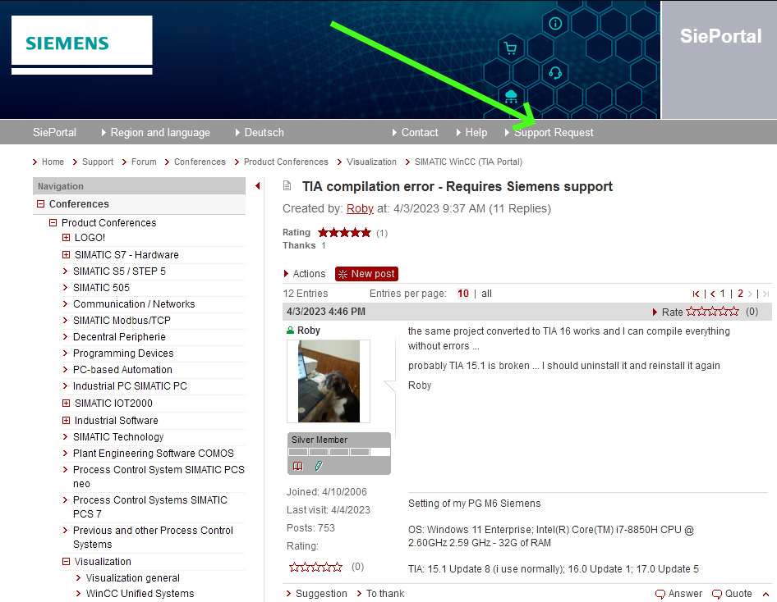
Task: Collapse the Visualization tree node
Action: (x=66, y=562)
